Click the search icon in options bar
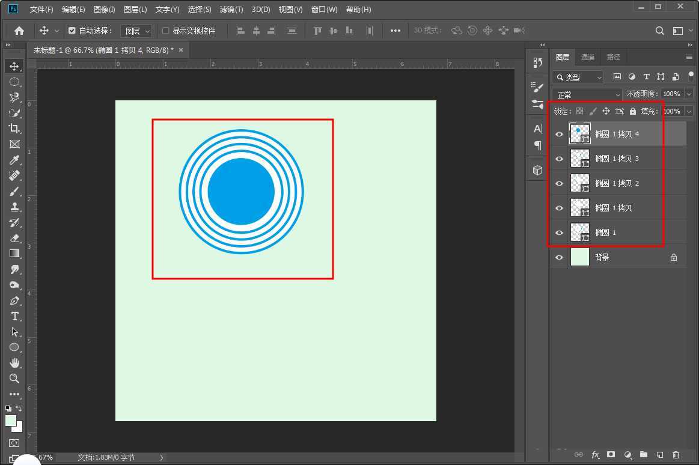Screen dimensions: 699x465 [660, 31]
